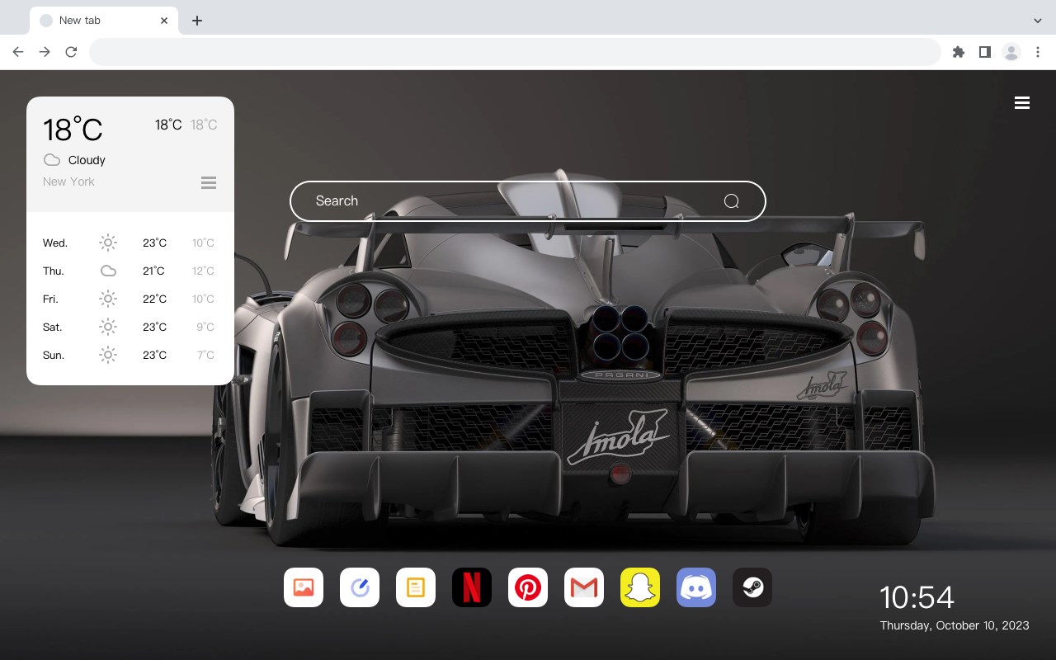Open the Chrome profile avatar
The height and width of the screenshot is (660, 1056).
click(1011, 52)
